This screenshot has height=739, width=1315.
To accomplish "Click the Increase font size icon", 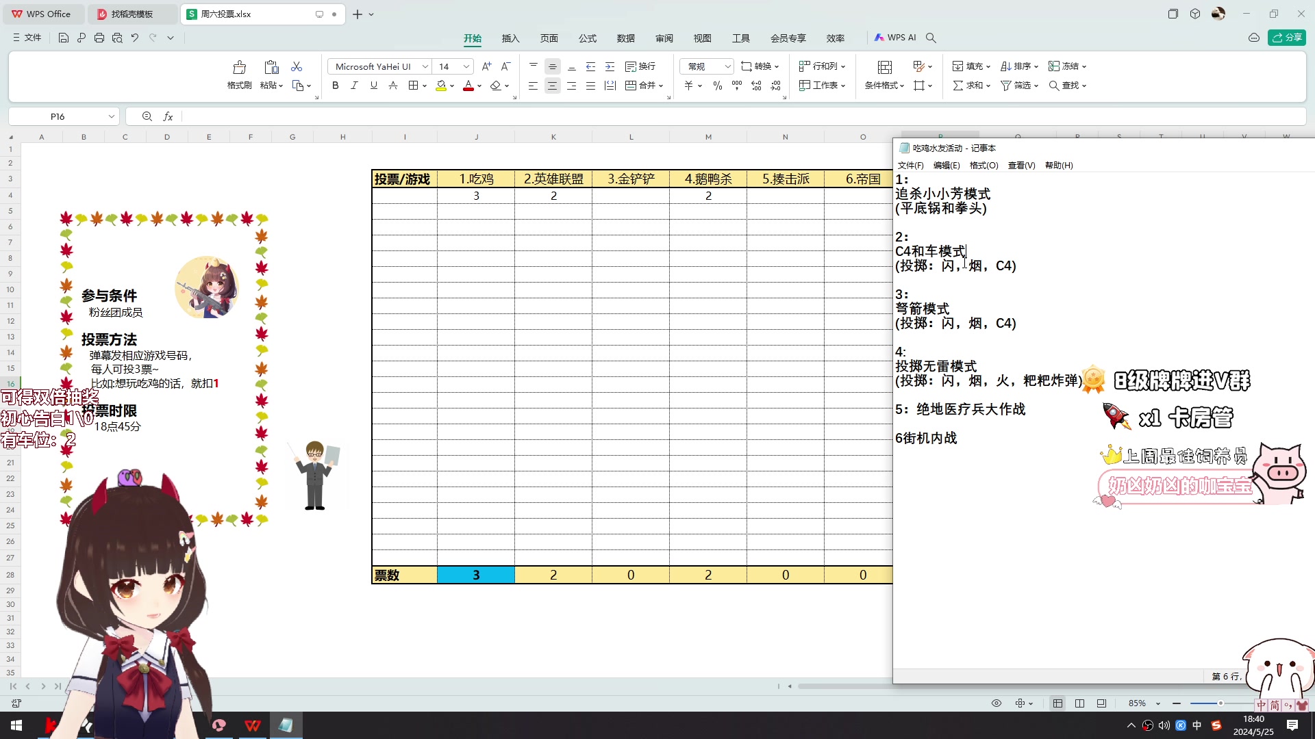I will point(486,66).
